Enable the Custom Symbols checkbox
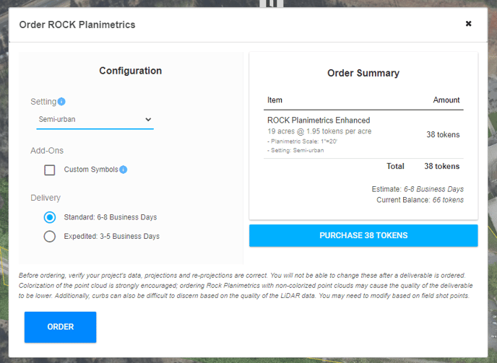 click(49, 170)
